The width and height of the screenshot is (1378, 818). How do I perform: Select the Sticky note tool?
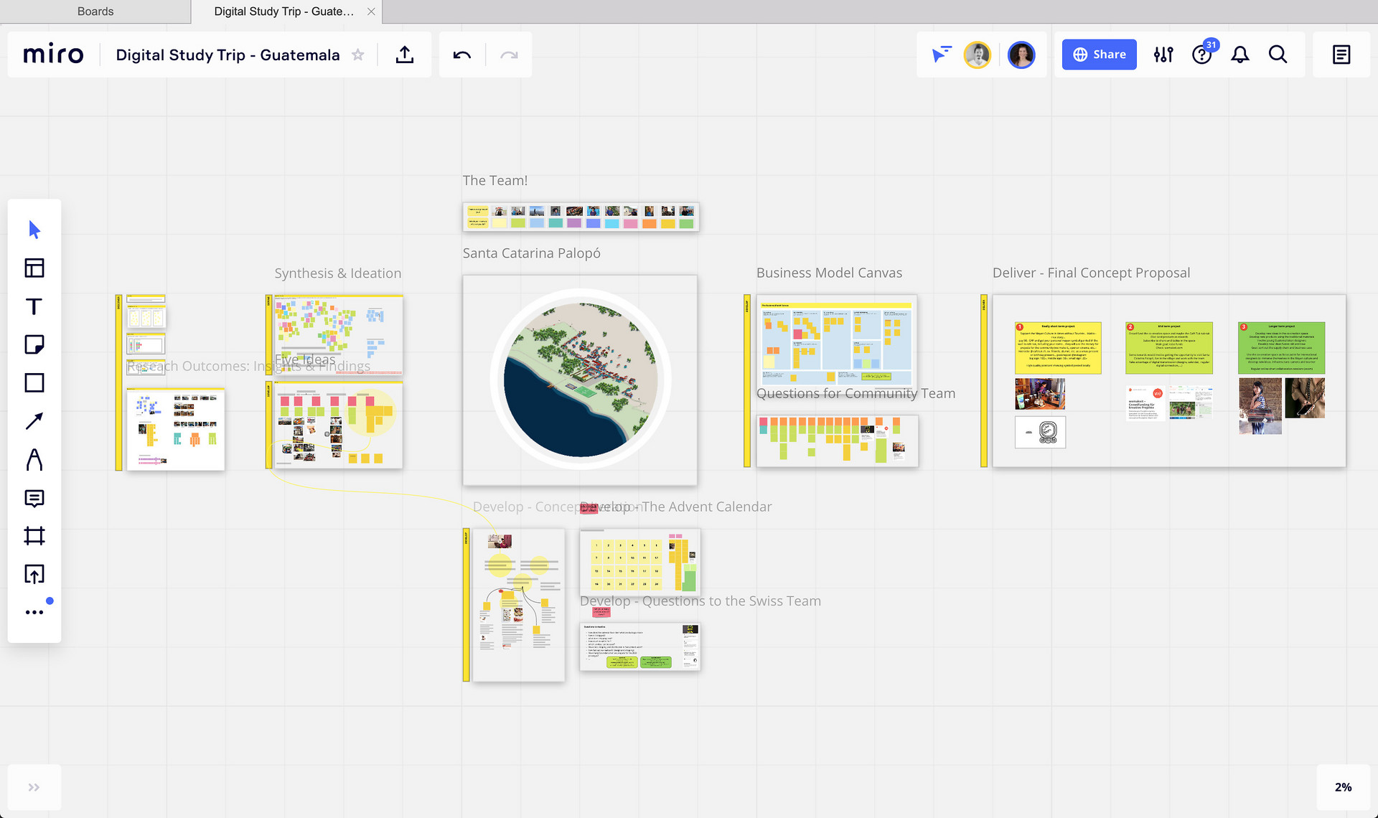click(x=34, y=344)
